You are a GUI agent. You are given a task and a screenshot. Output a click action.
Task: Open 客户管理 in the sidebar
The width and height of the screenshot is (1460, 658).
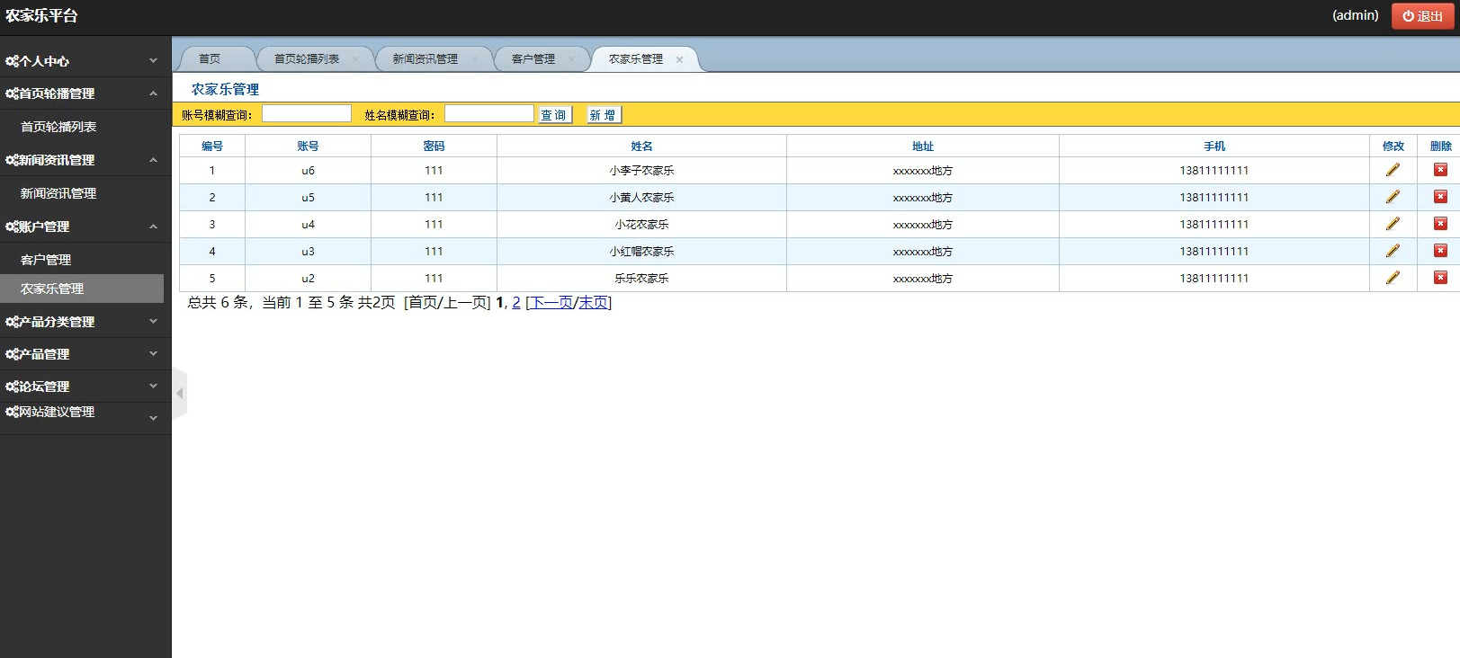point(46,260)
